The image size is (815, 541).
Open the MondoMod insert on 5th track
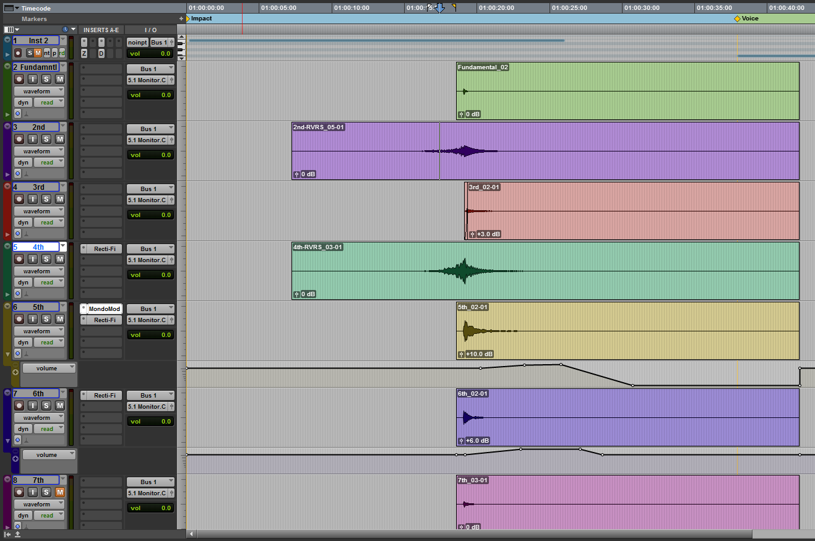click(104, 309)
